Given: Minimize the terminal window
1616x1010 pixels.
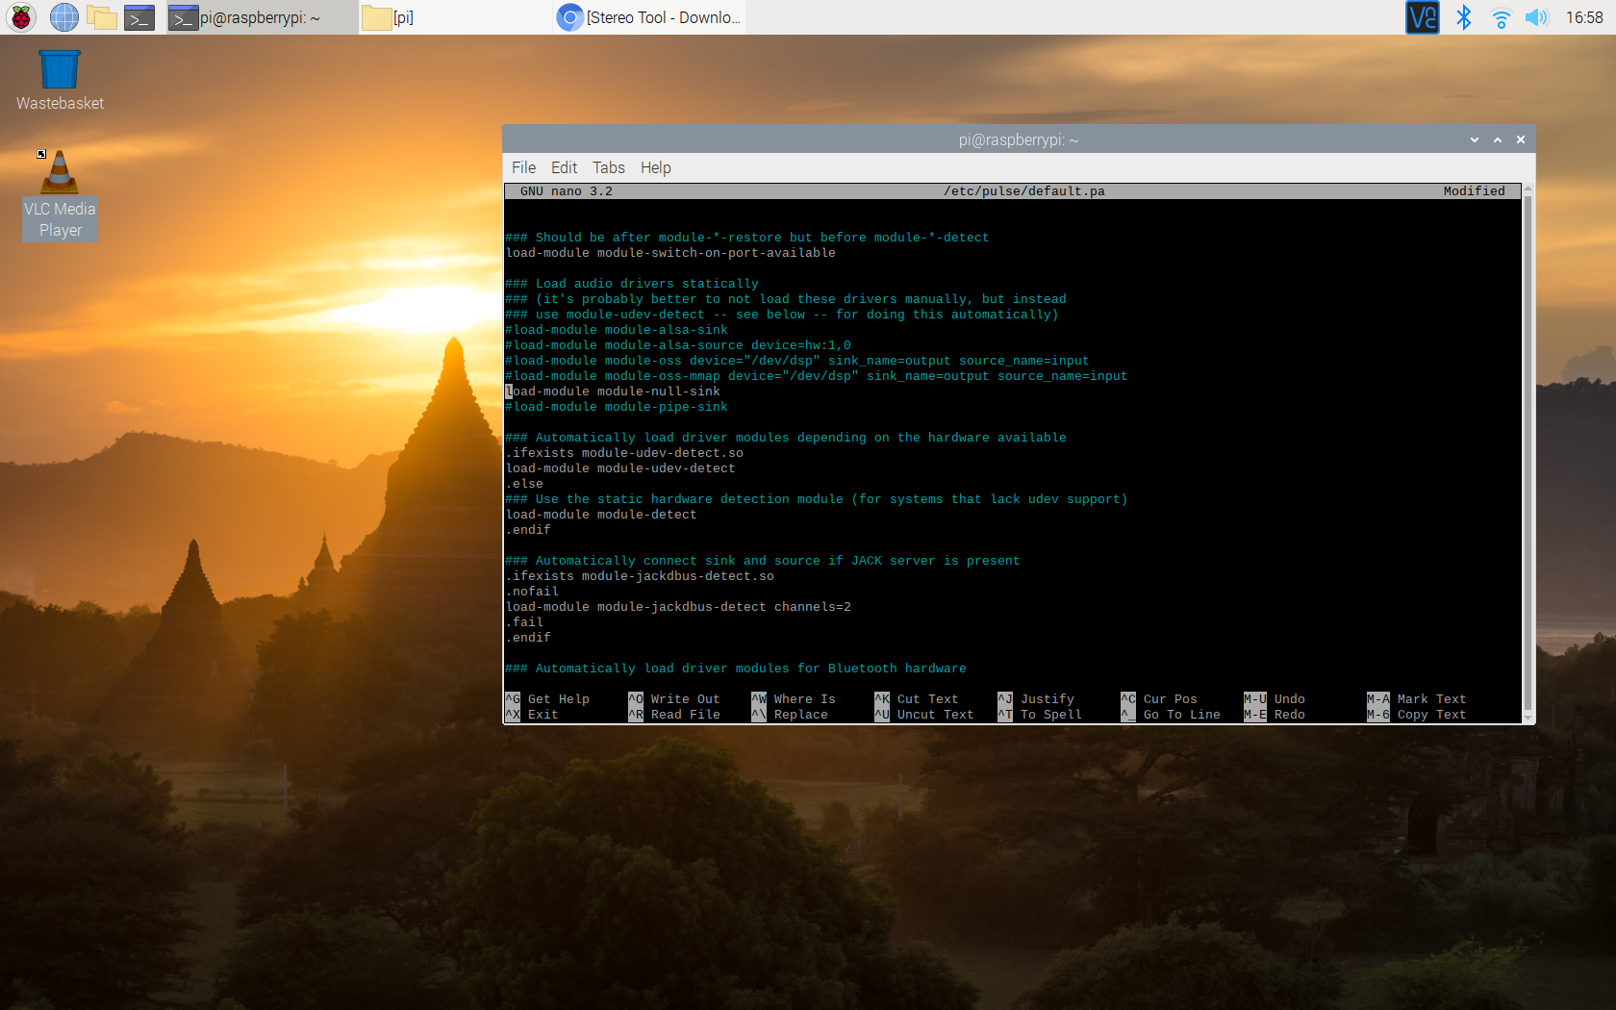Looking at the screenshot, I should point(1475,139).
